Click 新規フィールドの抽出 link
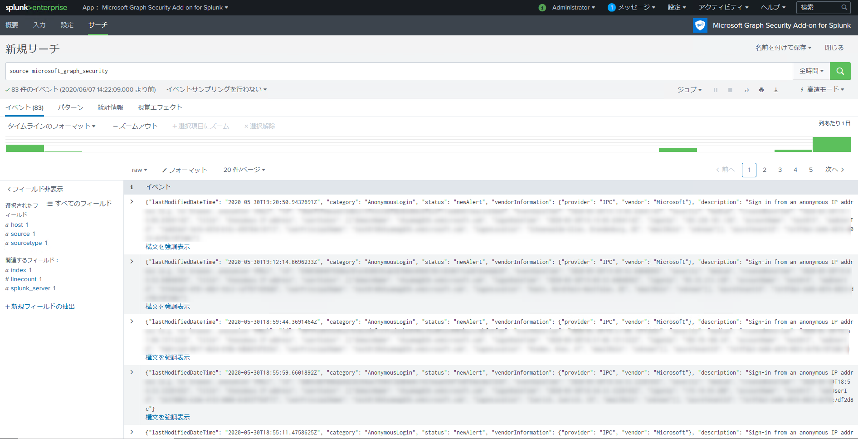The width and height of the screenshot is (858, 439). (40, 307)
